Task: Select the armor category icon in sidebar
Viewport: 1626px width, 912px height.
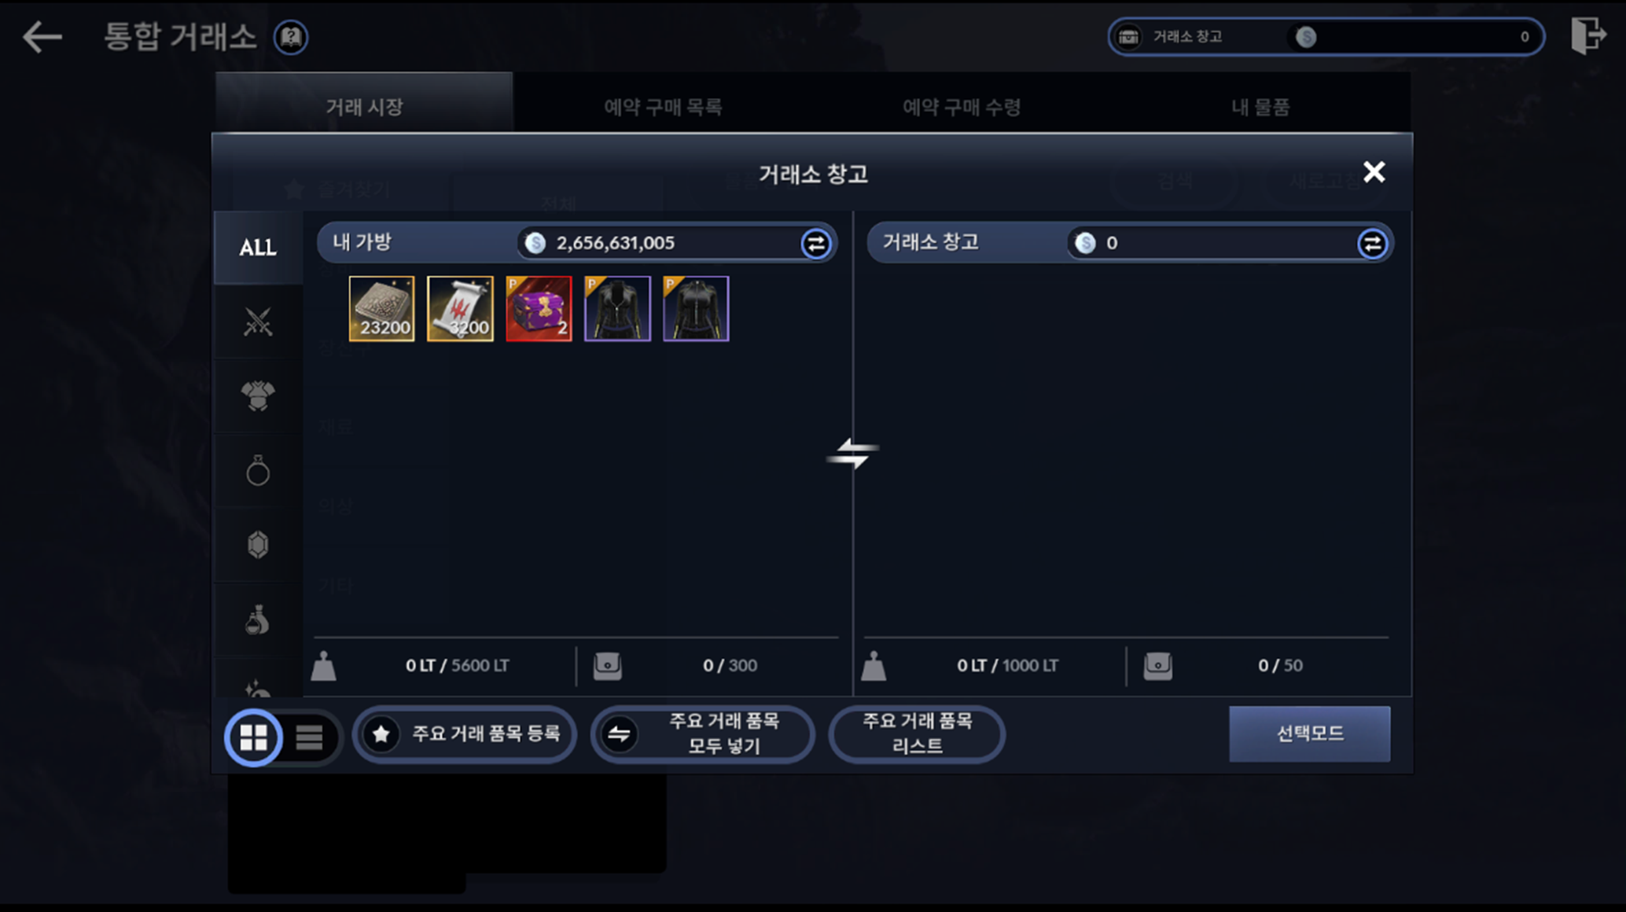Action: pos(258,396)
